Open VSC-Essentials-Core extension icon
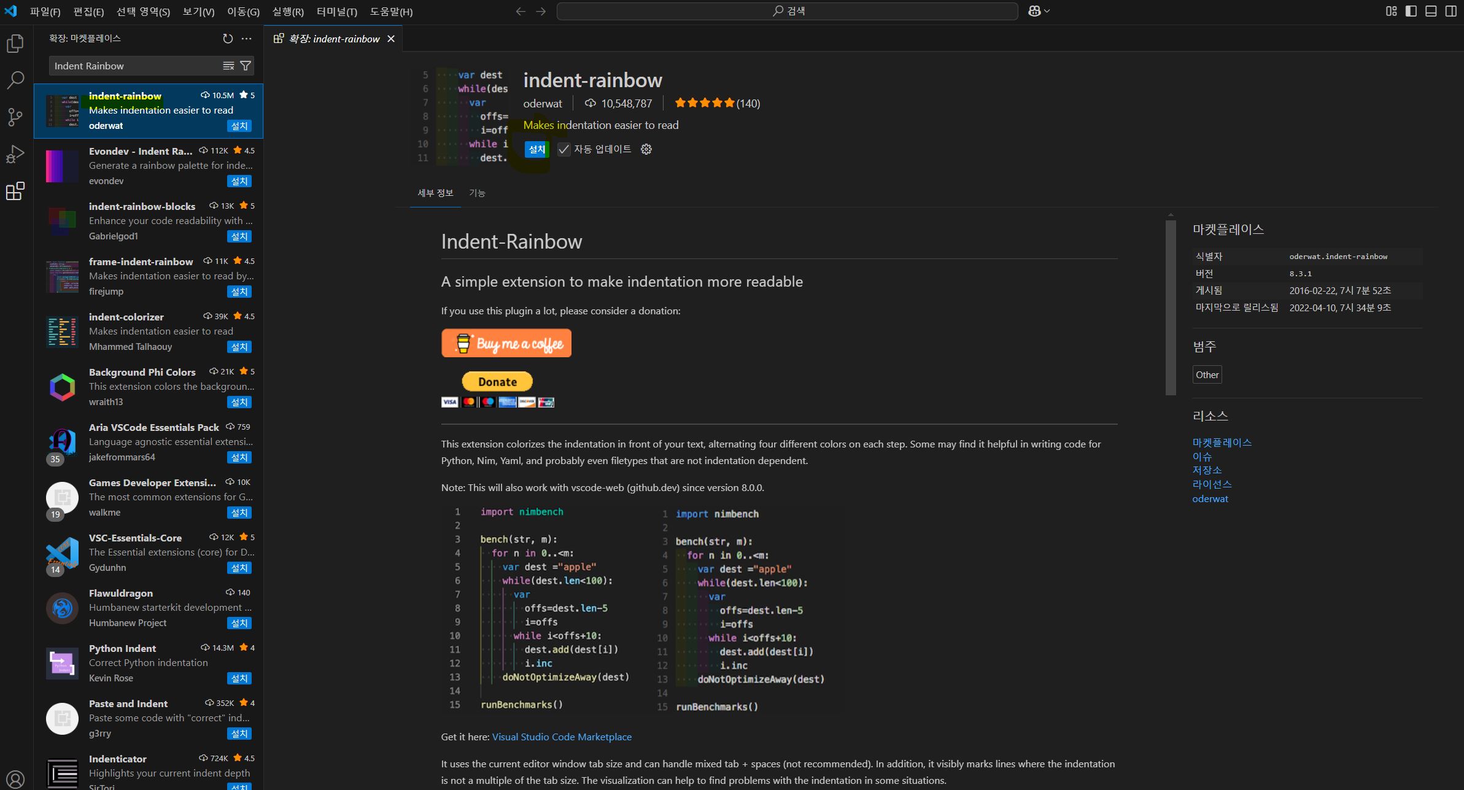Image resolution: width=1464 pixels, height=790 pixels. click(x=62, y=553)
